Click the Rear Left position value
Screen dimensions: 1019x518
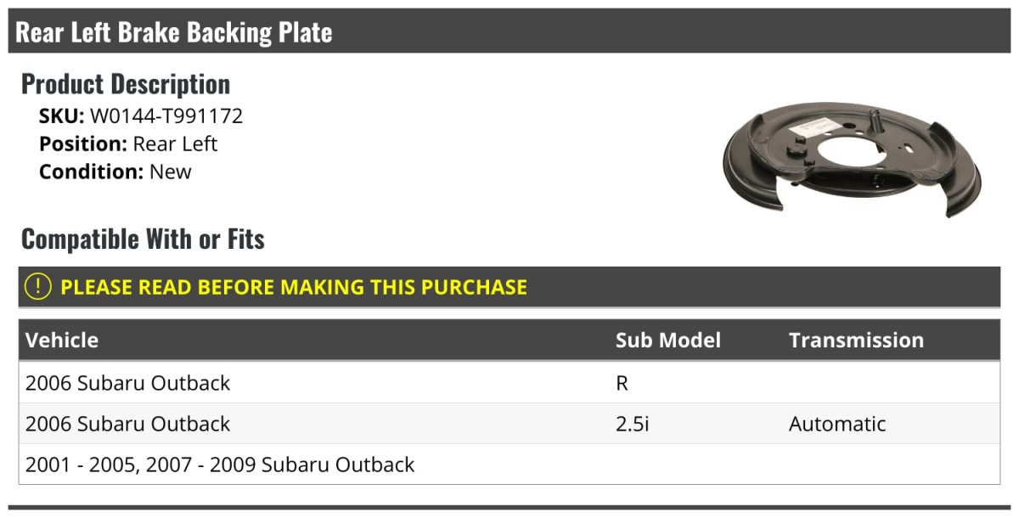pos(175,144)
